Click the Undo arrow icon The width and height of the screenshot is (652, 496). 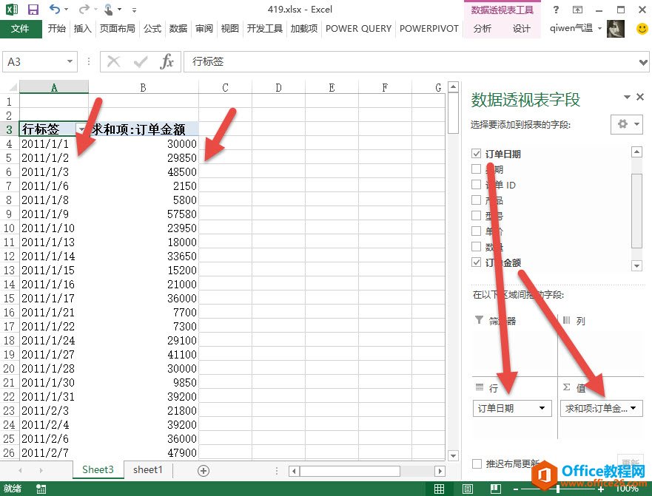click(x=56, y=10)
